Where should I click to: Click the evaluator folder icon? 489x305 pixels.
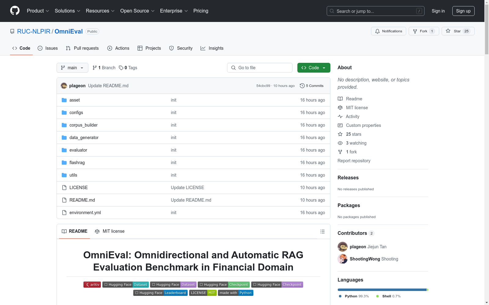click(64, 150)
